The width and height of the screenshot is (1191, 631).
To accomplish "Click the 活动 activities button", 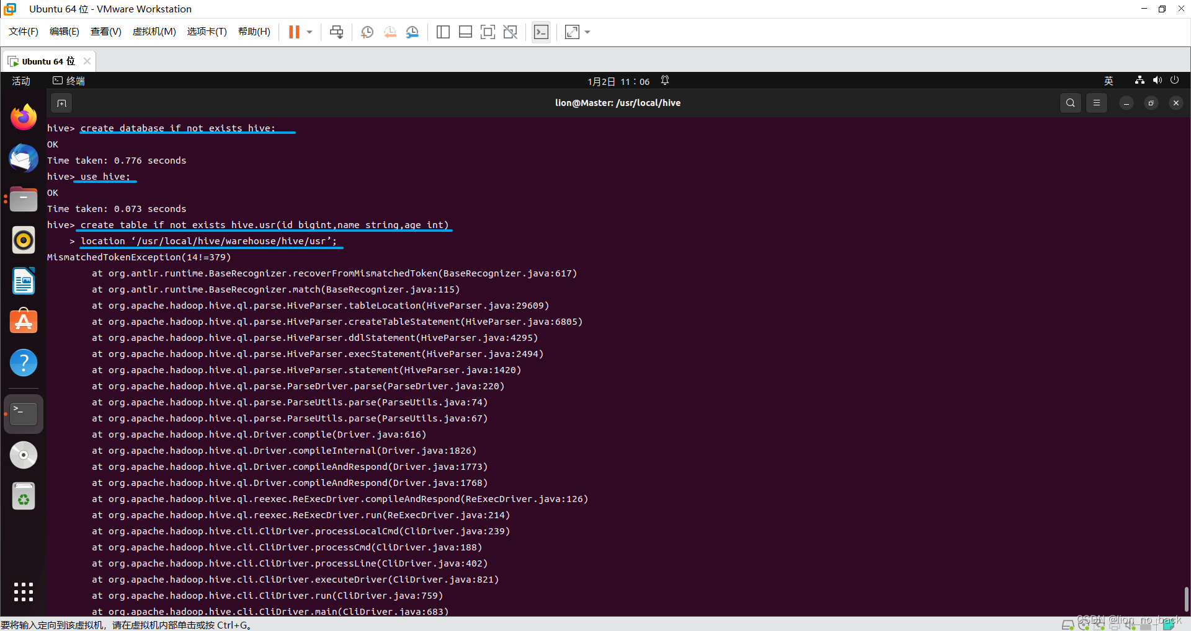I will [21, 81].
